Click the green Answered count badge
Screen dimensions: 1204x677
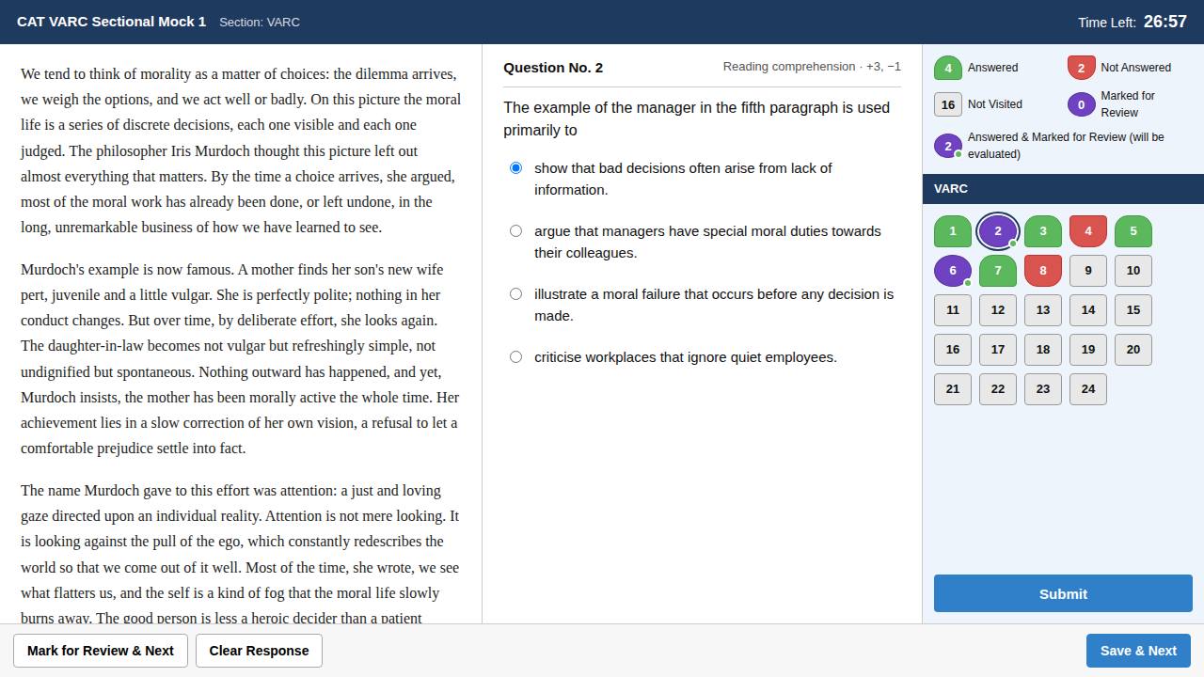(948, 68)
